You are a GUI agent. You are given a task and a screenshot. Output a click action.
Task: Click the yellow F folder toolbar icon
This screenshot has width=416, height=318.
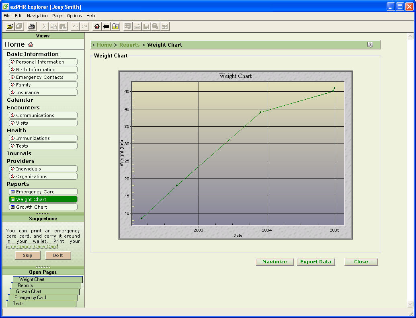[x=115, y=26]
